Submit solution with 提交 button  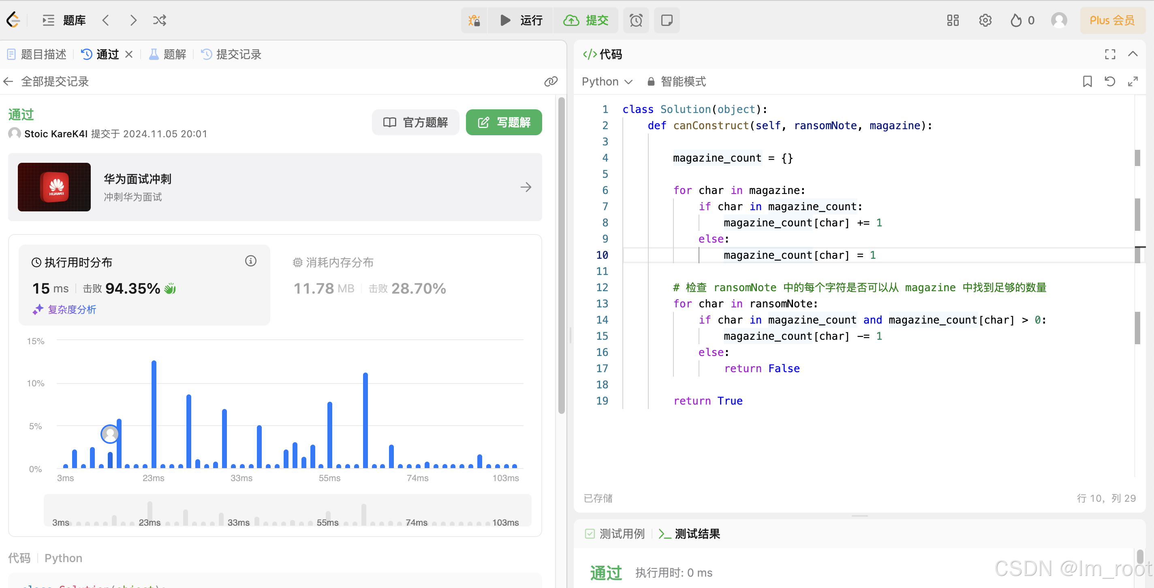[x=586, y=20]
